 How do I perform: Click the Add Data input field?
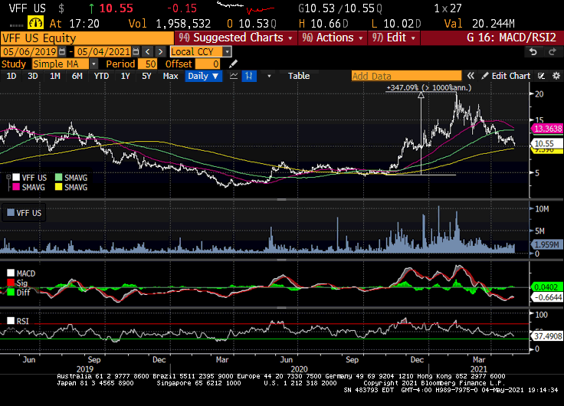coord(406,76)
